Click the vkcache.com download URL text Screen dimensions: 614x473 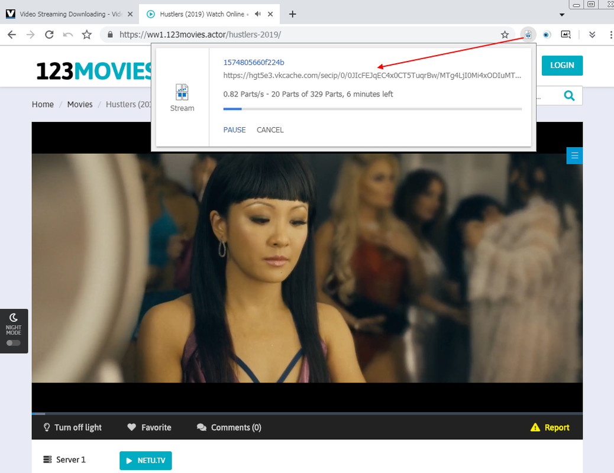click(x=372, y=75)
